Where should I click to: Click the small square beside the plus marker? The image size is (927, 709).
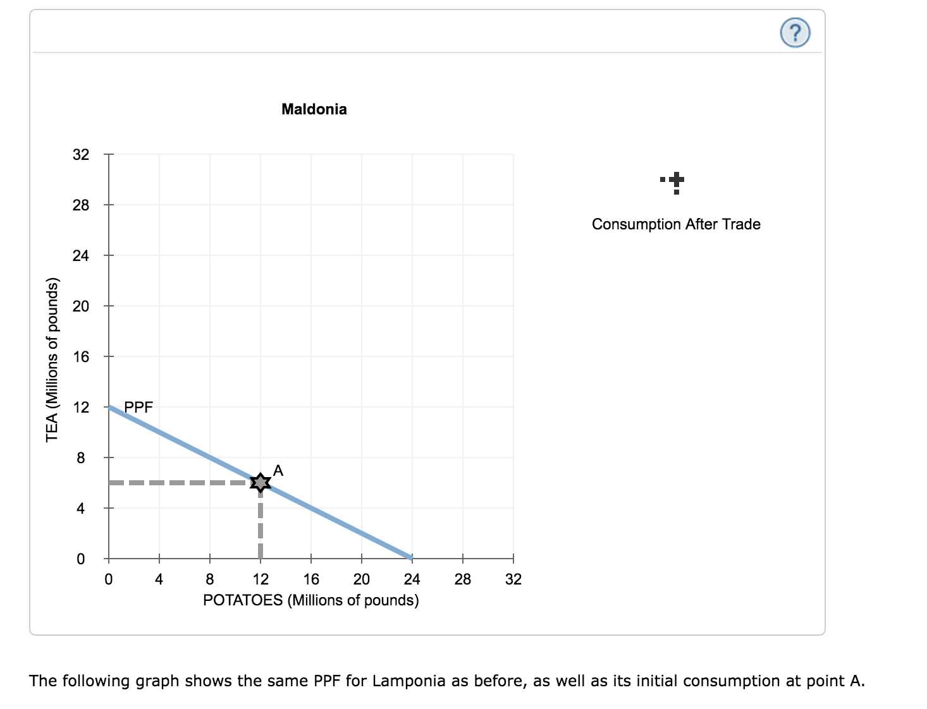(x=661, y=179)
